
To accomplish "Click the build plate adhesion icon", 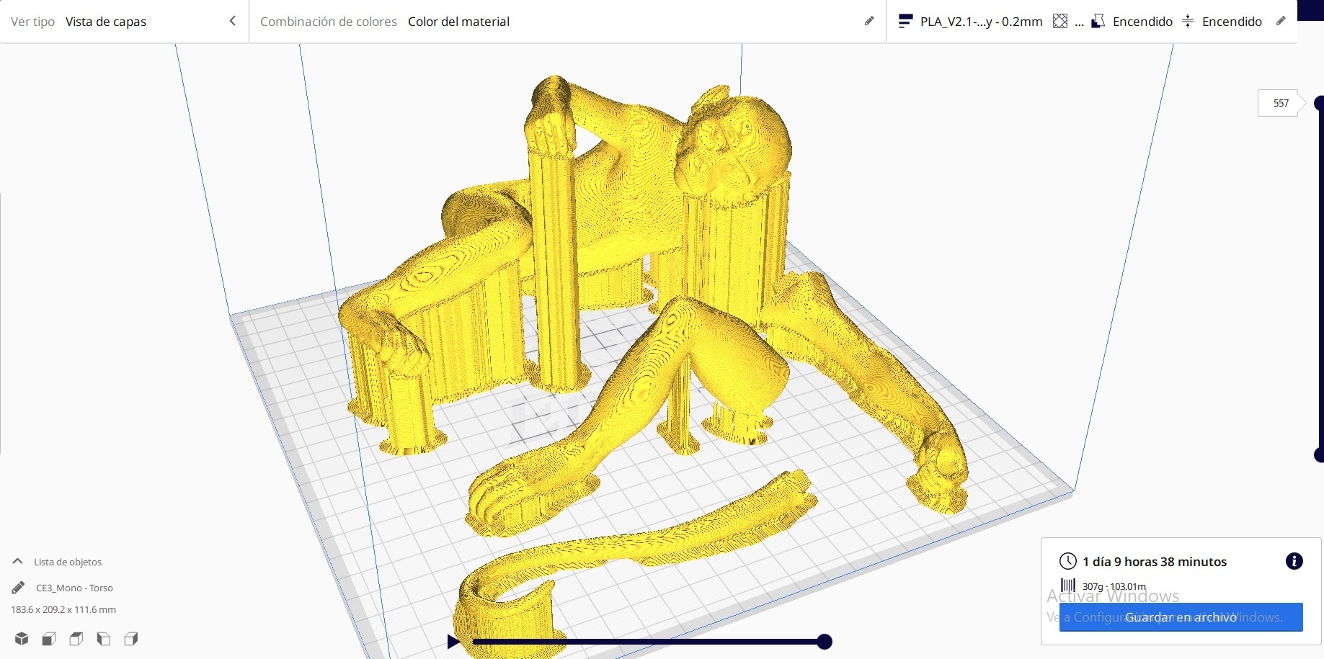I will click(x=1188, y=22).
